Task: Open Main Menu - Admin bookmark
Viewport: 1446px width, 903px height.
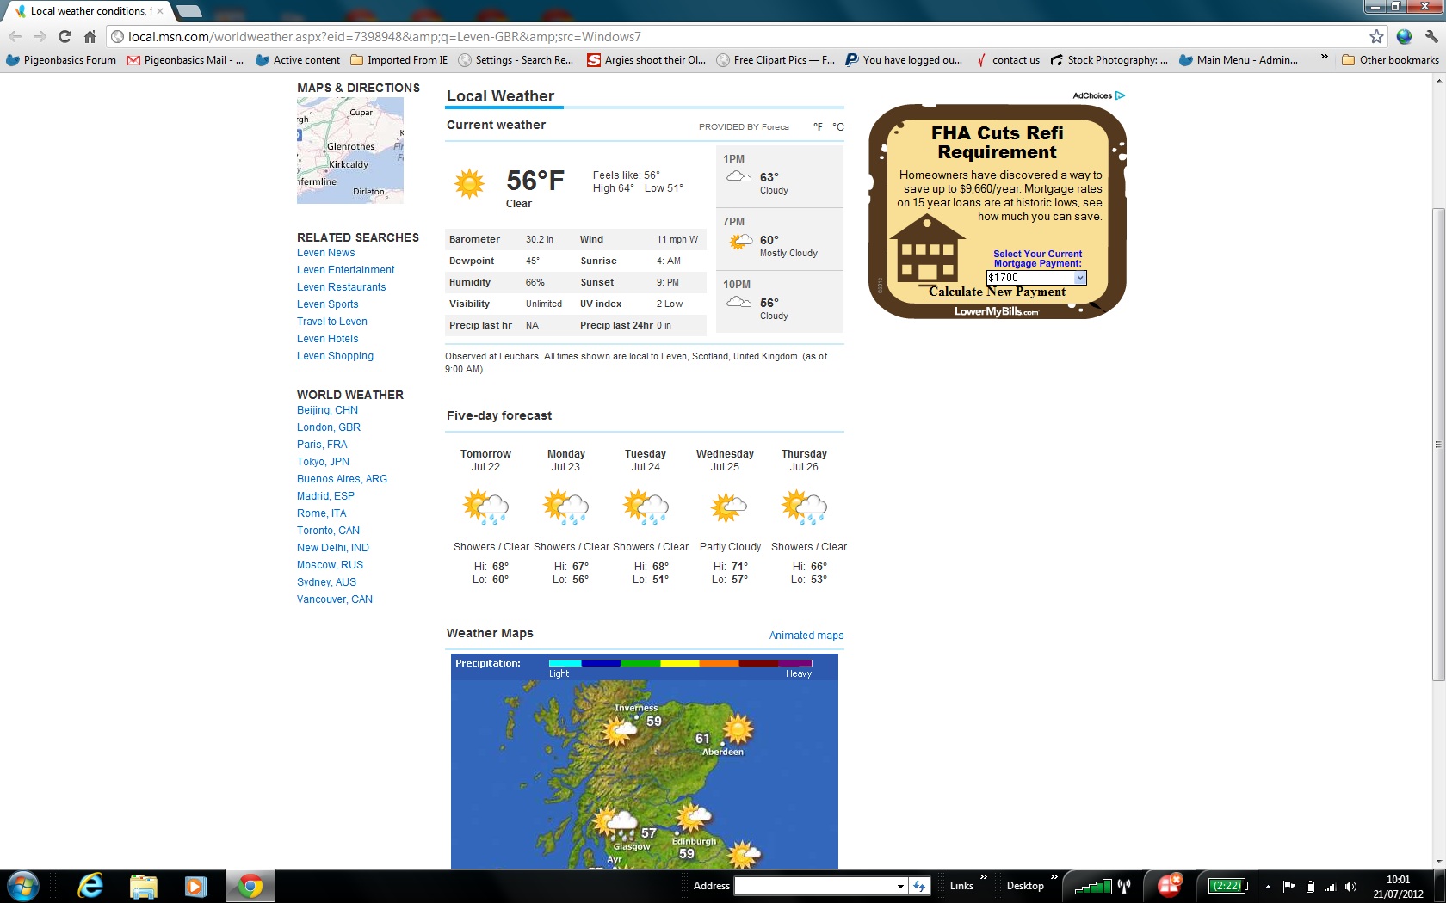Action: pyautogui.click(x=1239, y=60)
